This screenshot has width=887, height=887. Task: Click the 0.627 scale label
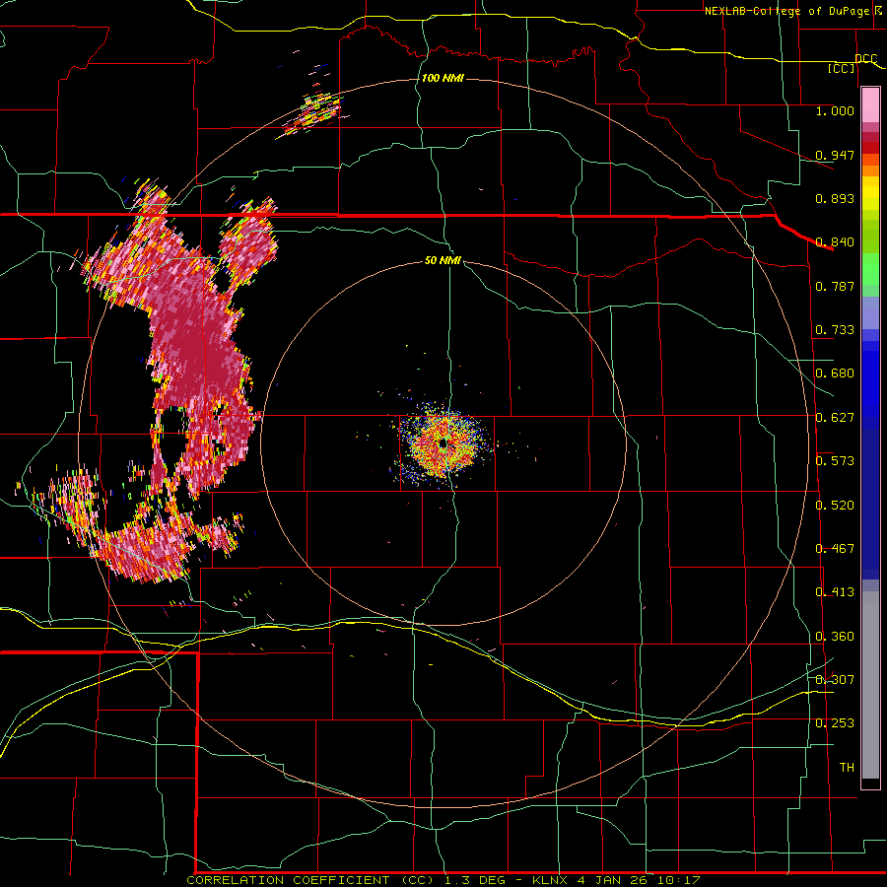835,418
